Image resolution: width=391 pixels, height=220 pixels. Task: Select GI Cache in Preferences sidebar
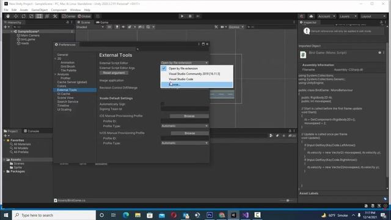click(64, 94)
